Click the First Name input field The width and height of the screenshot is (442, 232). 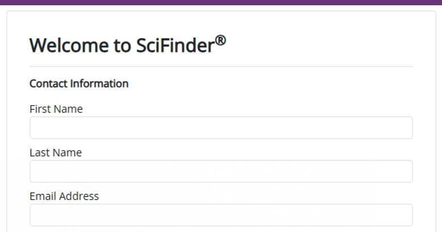coord(221,128)
